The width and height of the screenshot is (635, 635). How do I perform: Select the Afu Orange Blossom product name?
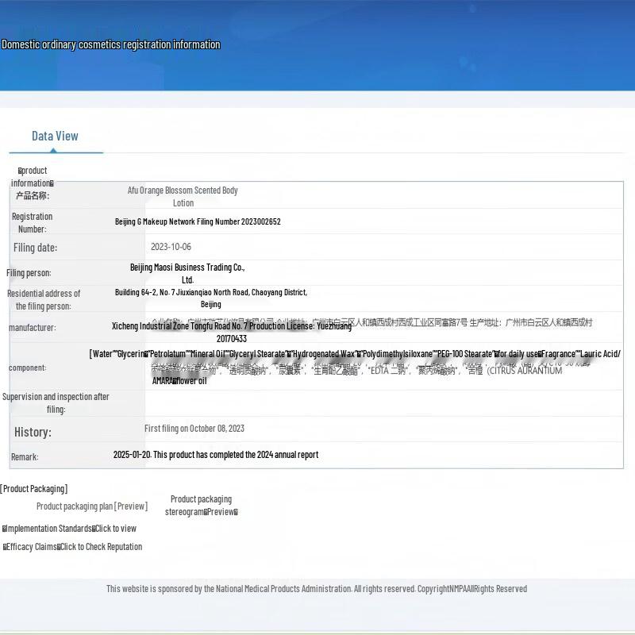[x=183, y=196]
